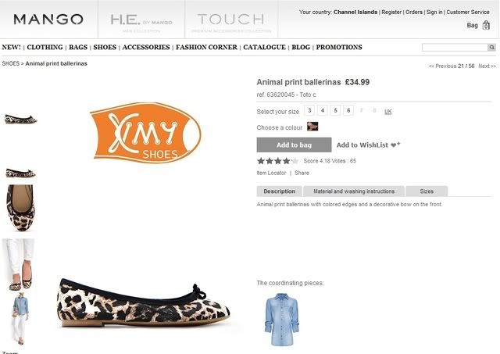Switch to Material and washing instructions tab
This screenshot has height=354, width=500.
(x=354, y=191)
